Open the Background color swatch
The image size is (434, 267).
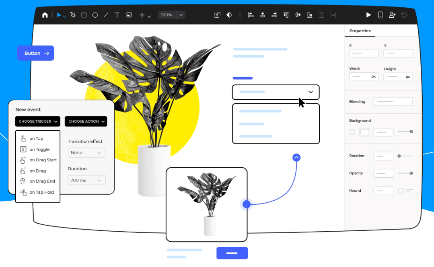tap(364, 132)
